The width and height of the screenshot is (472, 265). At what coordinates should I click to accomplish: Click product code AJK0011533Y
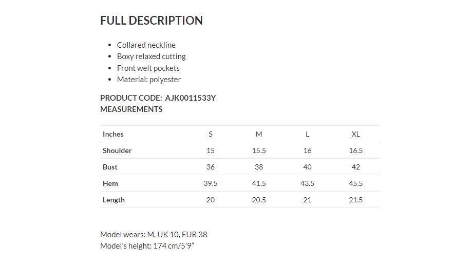click(190, 98)
